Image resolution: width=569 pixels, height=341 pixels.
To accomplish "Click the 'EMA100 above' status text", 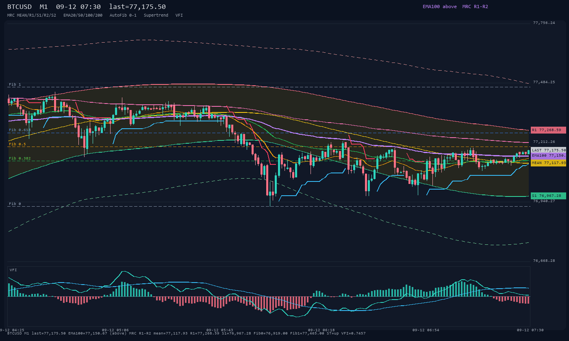I will (439, 6).
